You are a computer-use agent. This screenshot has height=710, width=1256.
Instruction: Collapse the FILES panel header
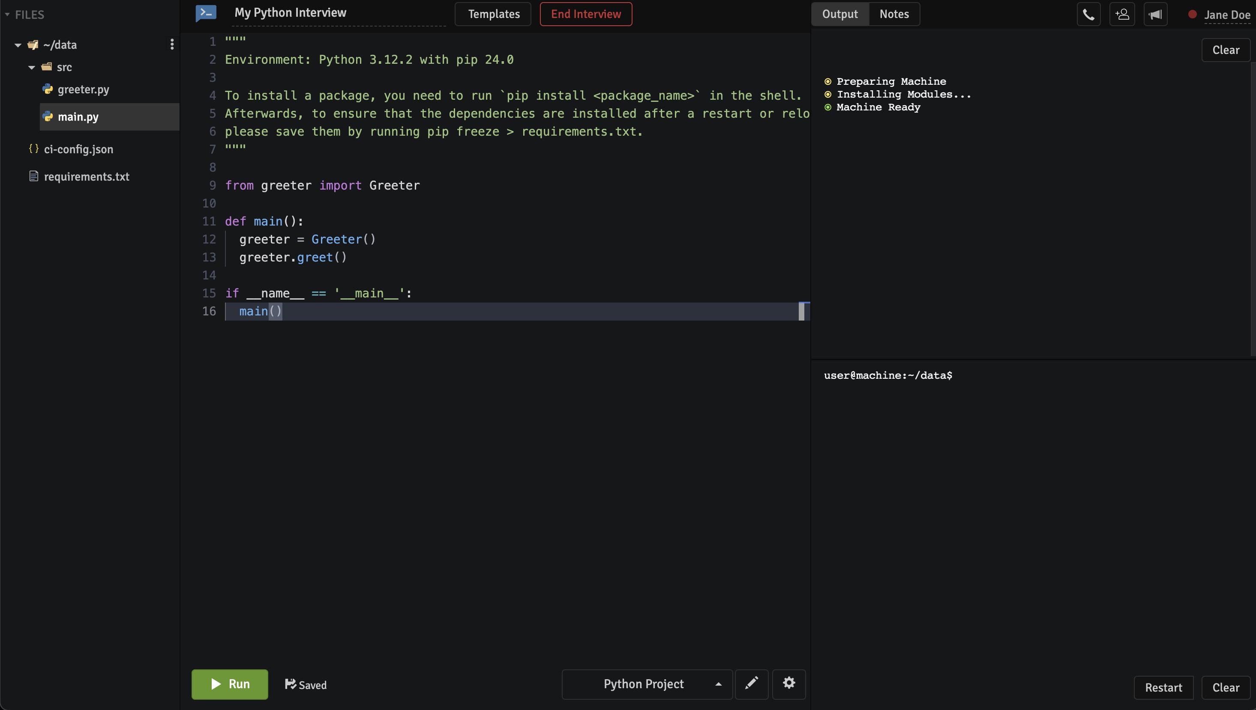pyautogui.click(x=7, y=15)
